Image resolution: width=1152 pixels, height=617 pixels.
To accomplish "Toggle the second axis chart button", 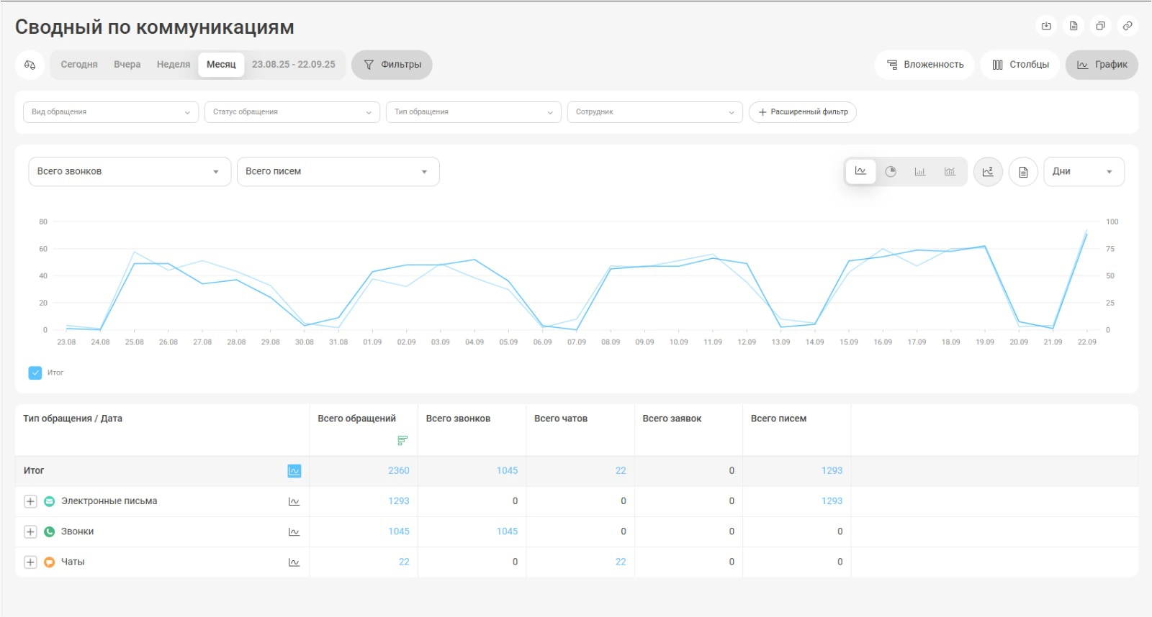I will coord(988,172).
